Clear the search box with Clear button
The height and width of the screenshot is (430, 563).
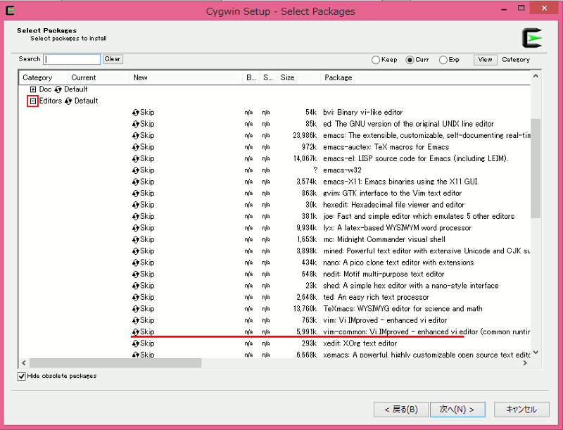113,59
